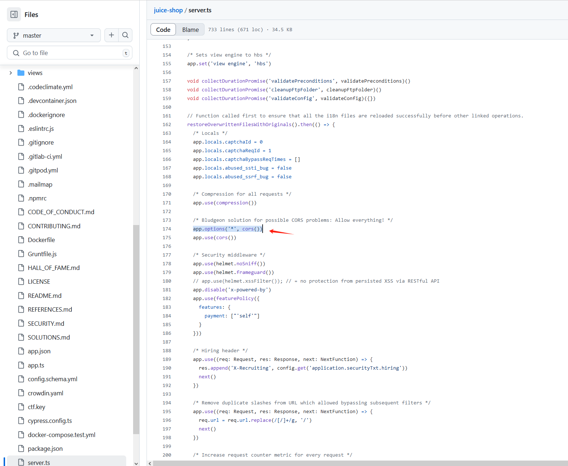Click the file icon beside .eslintrc.js
The image size is (568, 466).
21,129
